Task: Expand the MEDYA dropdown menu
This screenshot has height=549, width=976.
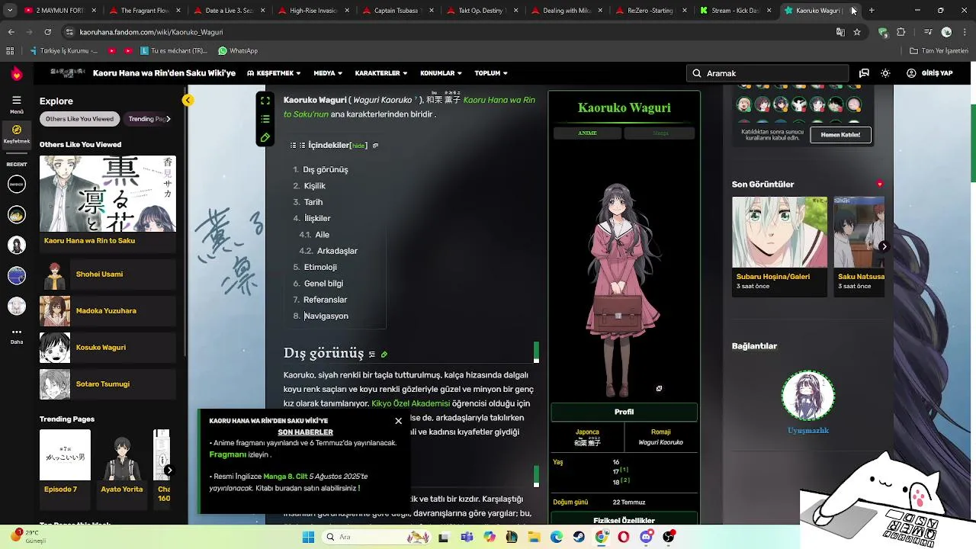Action: pos(328,73)
